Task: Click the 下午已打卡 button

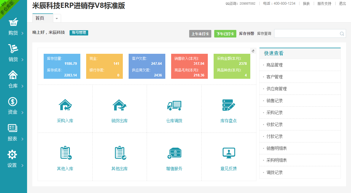Action: [225, 34]
